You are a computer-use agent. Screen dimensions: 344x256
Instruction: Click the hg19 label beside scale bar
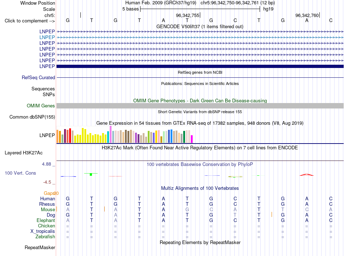coord(268,9)
